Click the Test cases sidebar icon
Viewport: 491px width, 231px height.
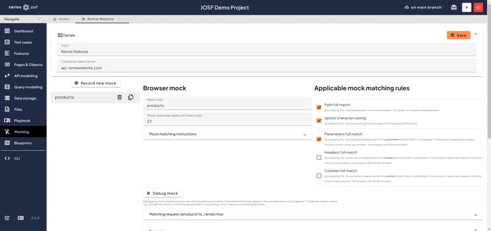point(7,42)
